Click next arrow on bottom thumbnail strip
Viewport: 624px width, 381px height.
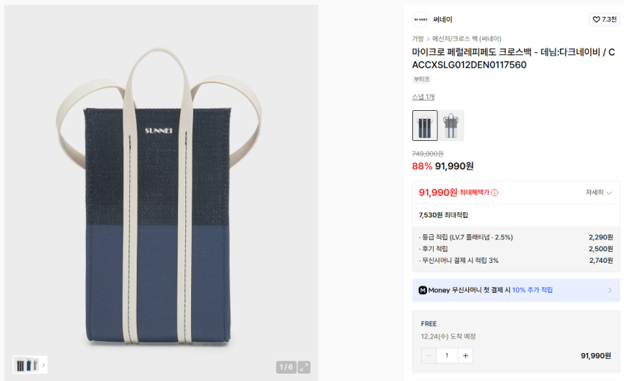tap(43, 365)
